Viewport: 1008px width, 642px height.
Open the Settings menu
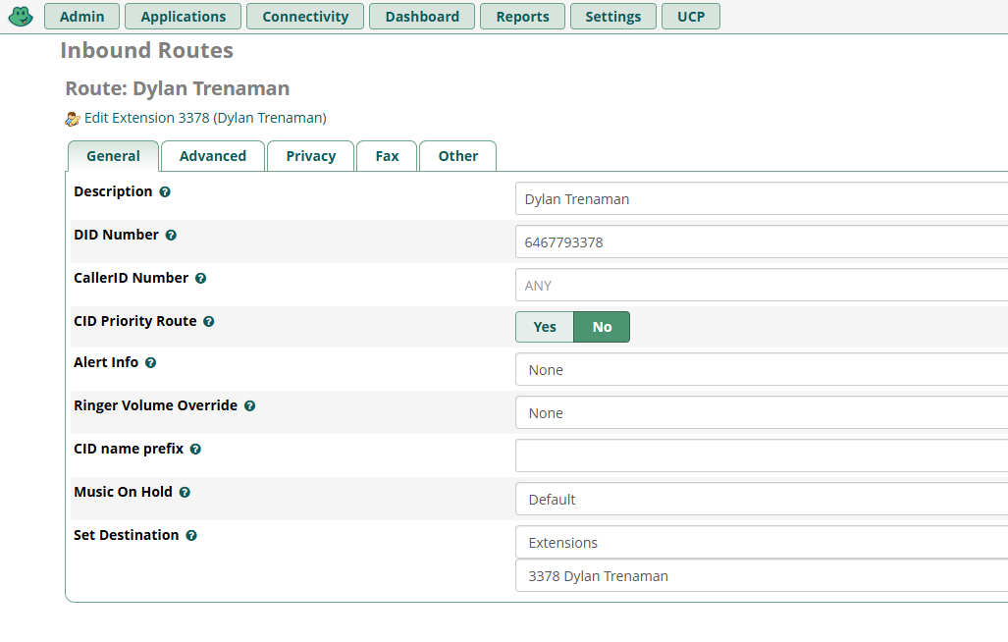tap(613, 16)
